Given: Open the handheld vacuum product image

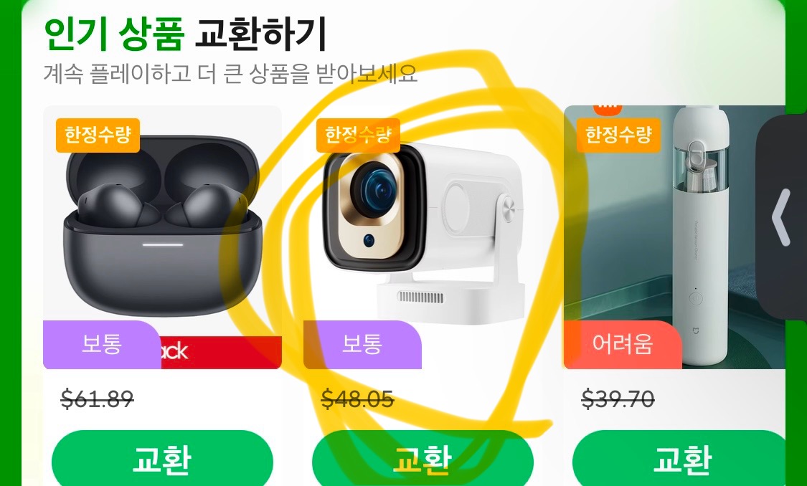Looking at the screenshot, I should point(675,237).
